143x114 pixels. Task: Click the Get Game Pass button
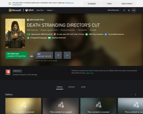coord(17,55)
